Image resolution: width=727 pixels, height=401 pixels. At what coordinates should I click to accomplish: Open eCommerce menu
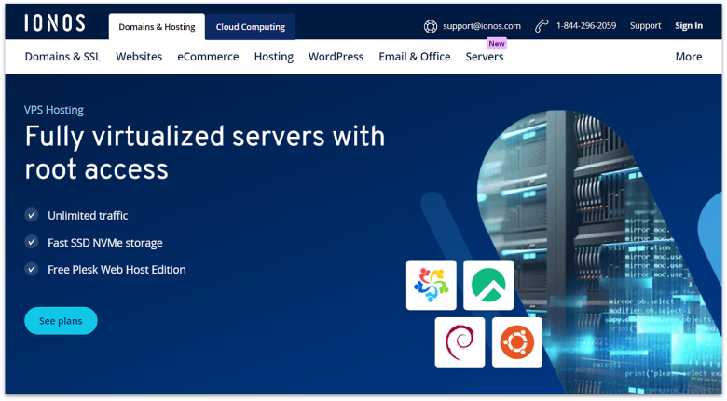pos(208,57)
